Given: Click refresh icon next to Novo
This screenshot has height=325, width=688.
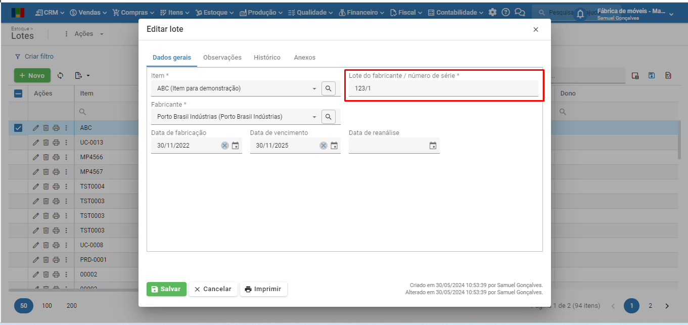Looking at the screenshot, I should 61,75.
